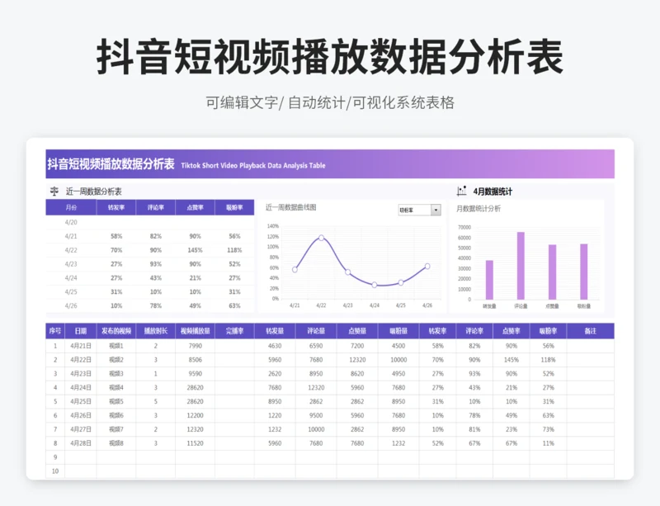The width and height of the screenshot is (660, 506).
Task: Select the 4月28日 date cell
Action: (x=80, y=443)
